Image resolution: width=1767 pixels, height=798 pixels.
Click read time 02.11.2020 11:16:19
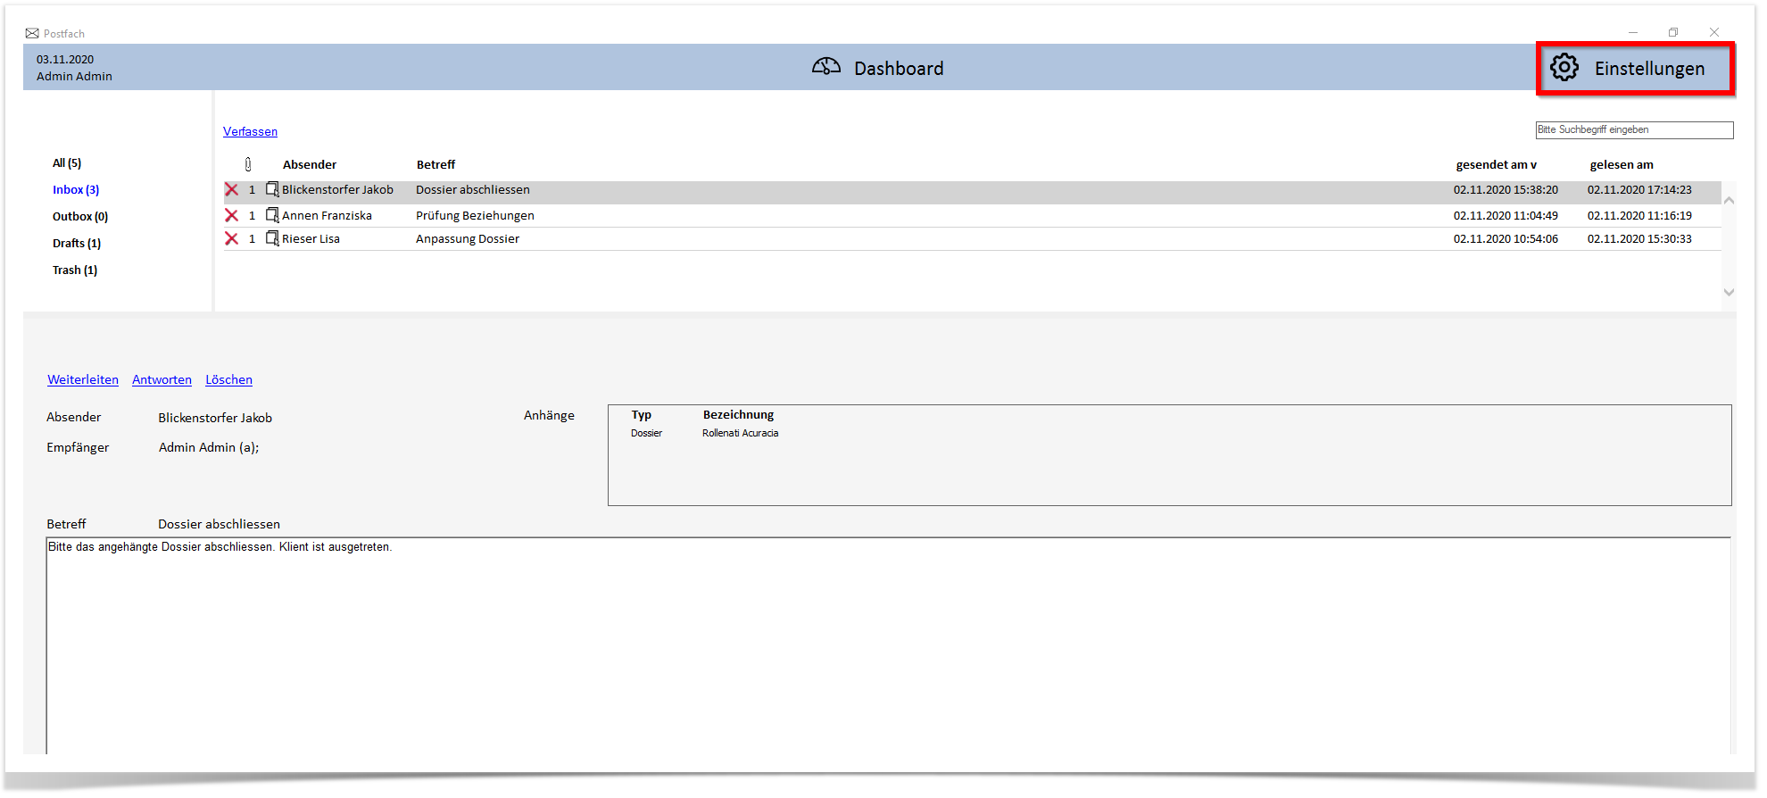1639,216
